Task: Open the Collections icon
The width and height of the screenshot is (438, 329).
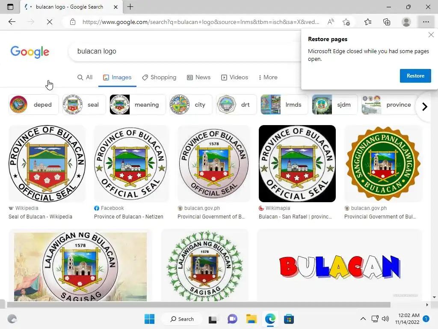Action: [x=387, y=22]
